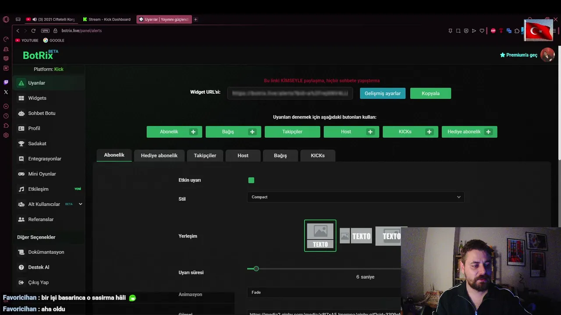The height and width of the screenshot is (315, 561).
Task: Open History clock icon in sidebar
Action: [x=6, y=116]
